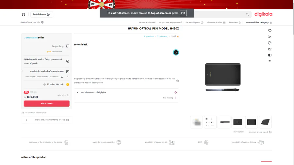The height and width of the screenshot is (165, 294).
Task: Open the shopping cart icon
Action: 24,14
